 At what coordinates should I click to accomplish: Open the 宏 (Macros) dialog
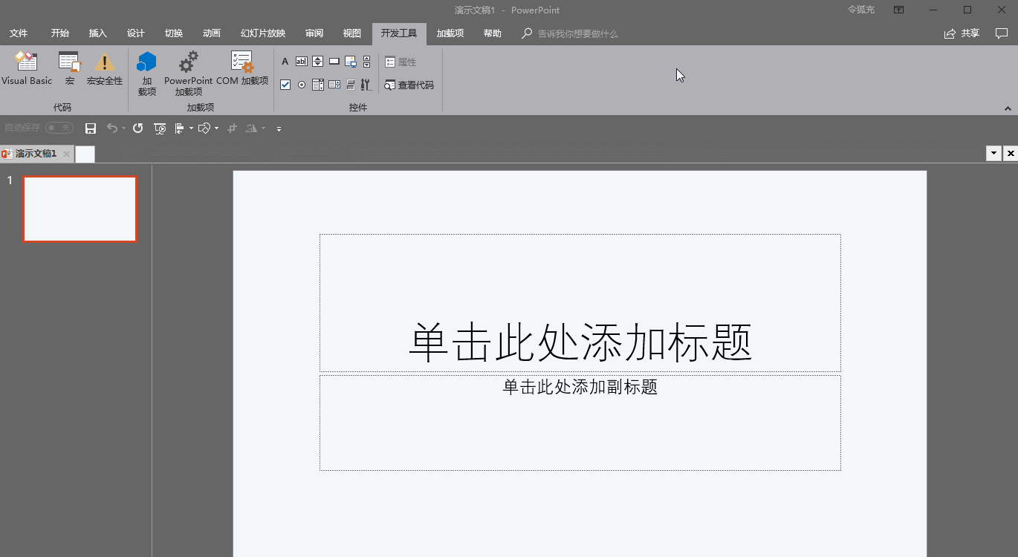(x=68, y=71)
